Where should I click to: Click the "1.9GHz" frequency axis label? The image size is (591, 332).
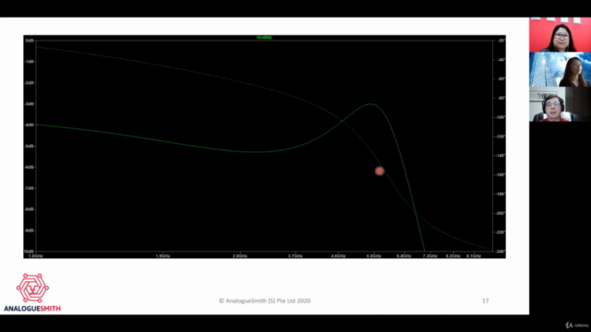[x=163, y=256]
